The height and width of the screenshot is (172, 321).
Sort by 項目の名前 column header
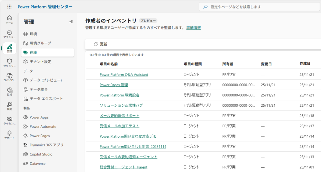pos(108,64)
